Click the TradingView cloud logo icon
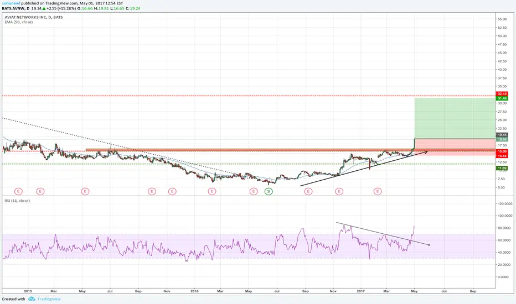This screenshot has width=516, height=304. pyautogui.click(x=32, y=298)
